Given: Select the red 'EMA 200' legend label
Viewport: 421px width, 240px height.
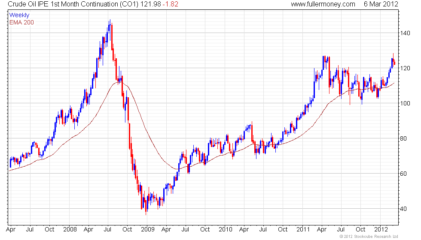Looking at the screenshot, I should coord(21,22).
